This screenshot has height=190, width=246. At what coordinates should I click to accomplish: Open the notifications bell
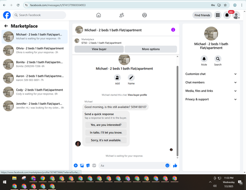227,15
